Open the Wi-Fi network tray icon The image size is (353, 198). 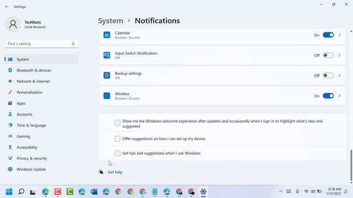[x=306, y=191]
